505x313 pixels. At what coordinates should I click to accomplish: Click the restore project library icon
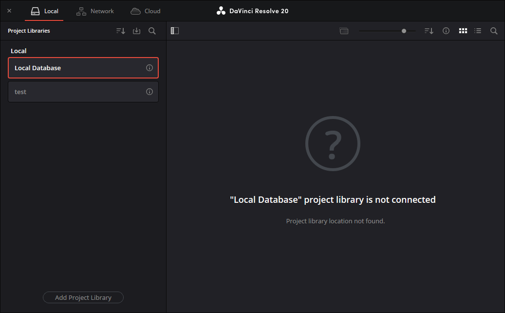point(136,31)
